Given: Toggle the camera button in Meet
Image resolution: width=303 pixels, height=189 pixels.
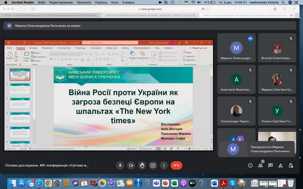Looking at the screenshot, I should click(131, 165).
